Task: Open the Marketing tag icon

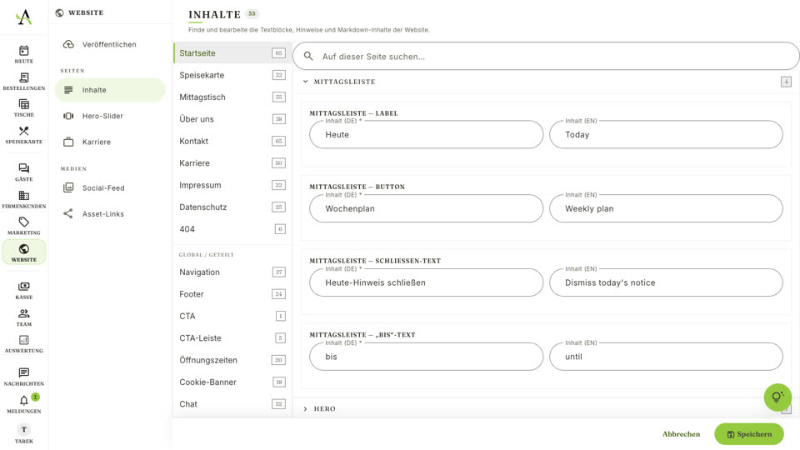Action: pos(23,222)
